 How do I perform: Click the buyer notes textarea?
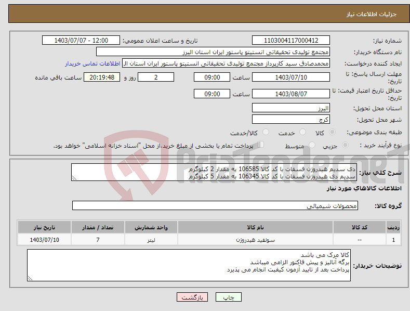189,265
